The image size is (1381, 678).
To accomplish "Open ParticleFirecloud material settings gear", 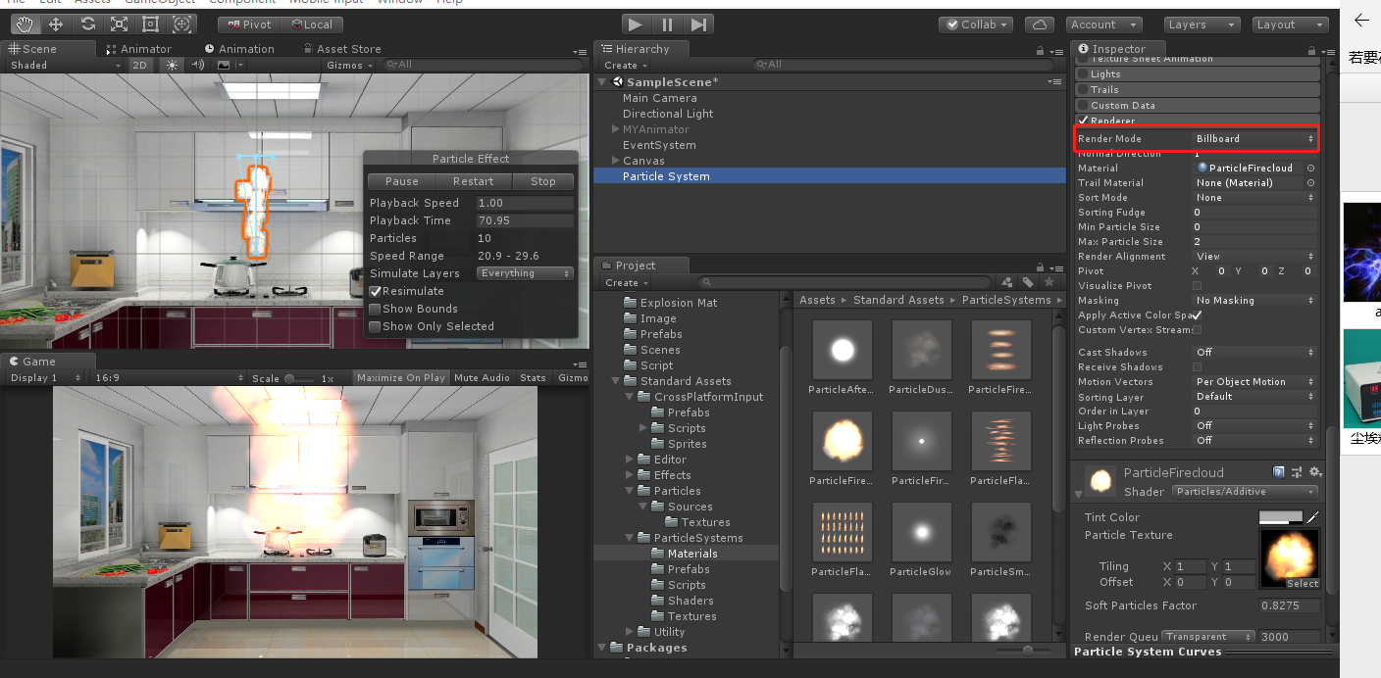I will click(x=1314, y=472).
